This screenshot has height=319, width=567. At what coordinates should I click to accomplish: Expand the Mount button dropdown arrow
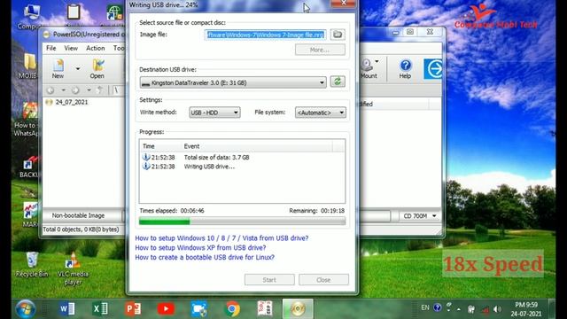pyautogui.click(x=377, y=61)
